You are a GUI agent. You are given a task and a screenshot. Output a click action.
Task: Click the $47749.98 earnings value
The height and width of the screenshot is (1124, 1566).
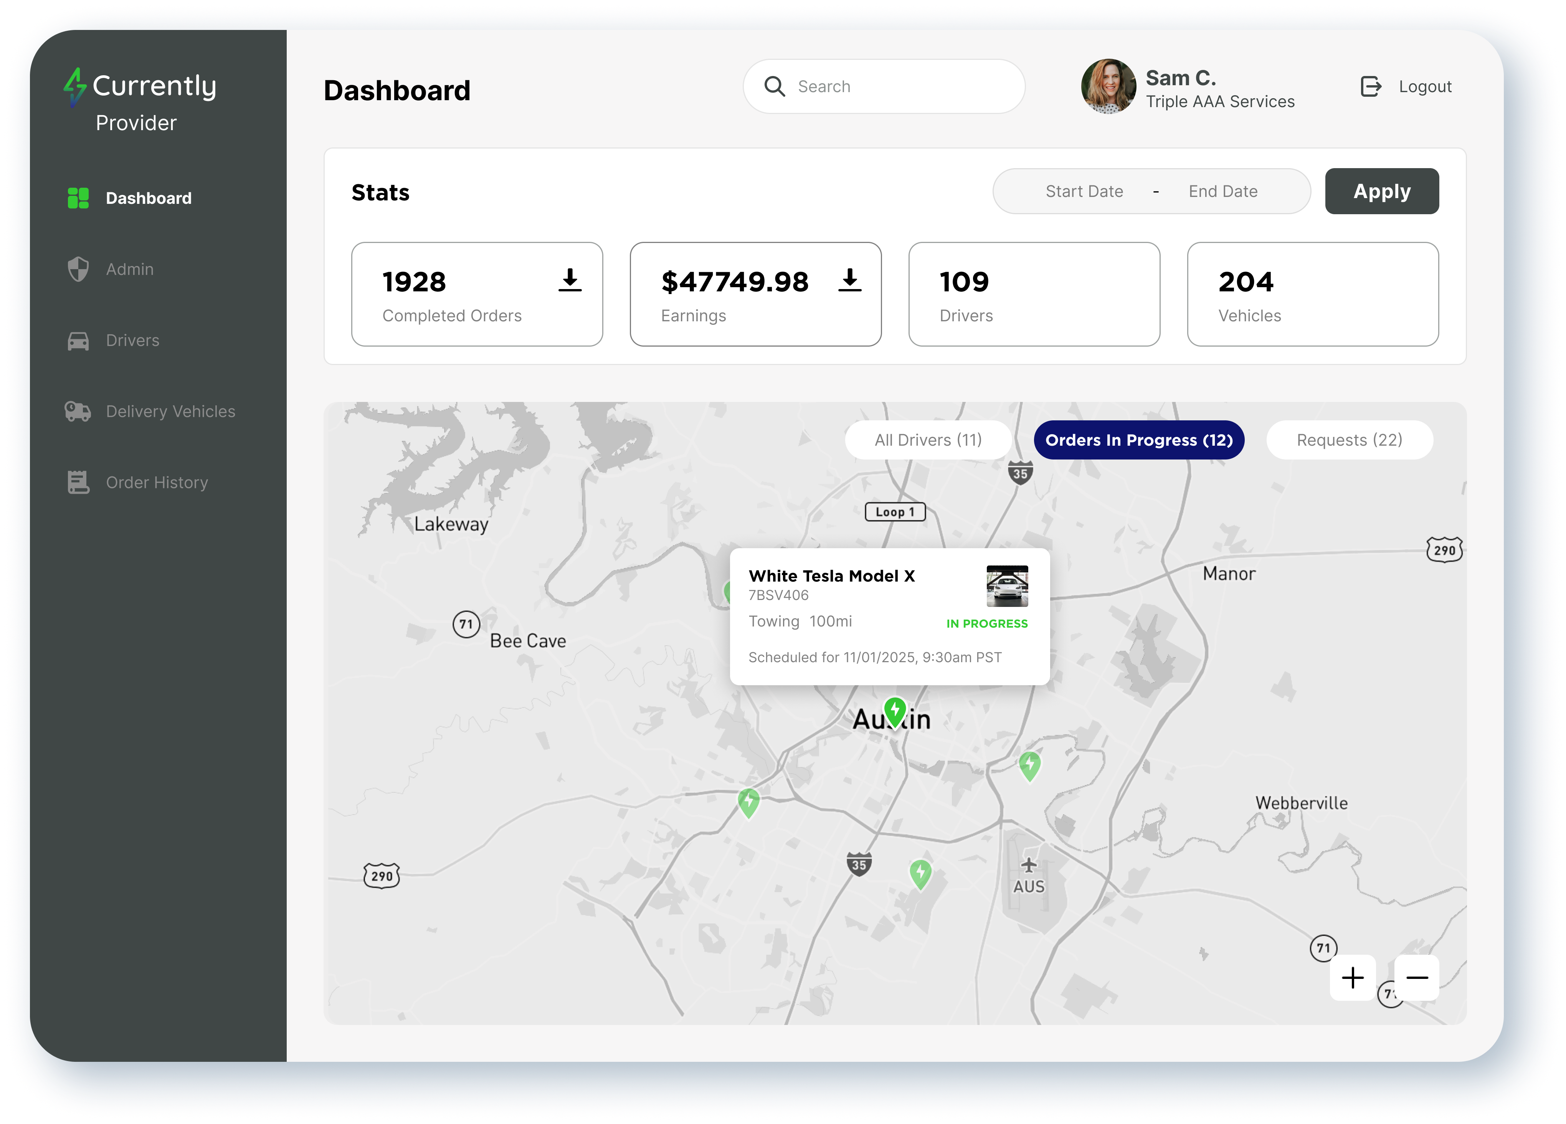click(735, 282)
